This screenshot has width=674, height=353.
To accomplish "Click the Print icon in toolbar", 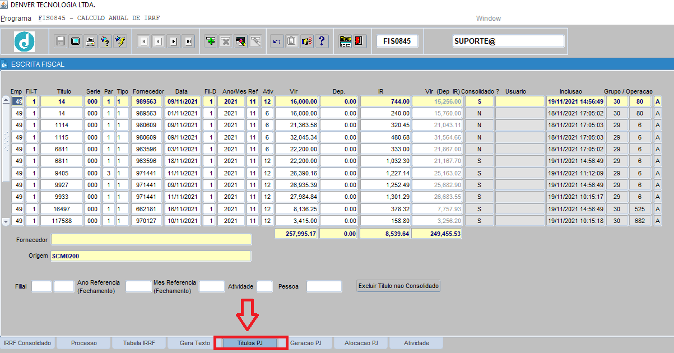I will tap(90, 41).
